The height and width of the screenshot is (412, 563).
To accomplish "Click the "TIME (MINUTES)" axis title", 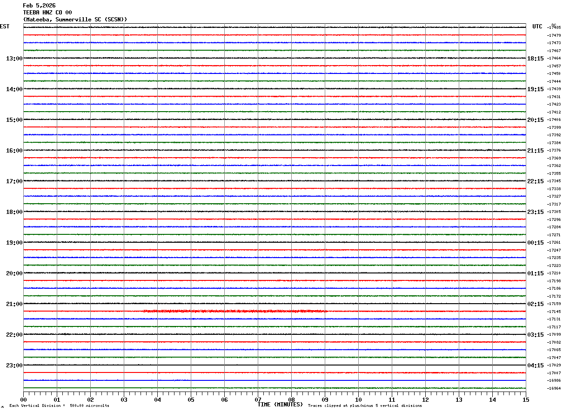I will point(280,405).
